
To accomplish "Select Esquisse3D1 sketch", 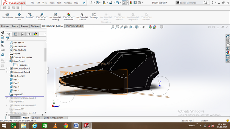I will pos(19,94).
